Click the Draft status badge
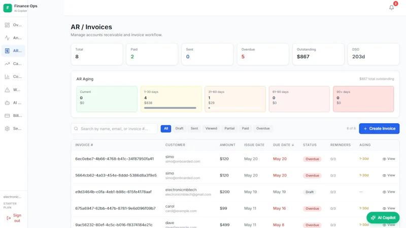Screen dimensions: 406x228 [310, 192]
